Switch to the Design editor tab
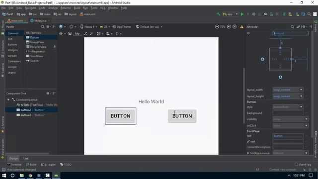Image resolution: width=318 pixels, height=179 pixels. pos(13,159)
